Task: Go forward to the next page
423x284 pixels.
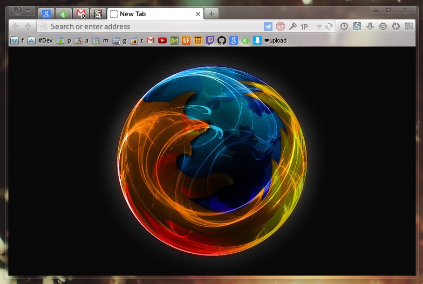Action: coord(28,26)
